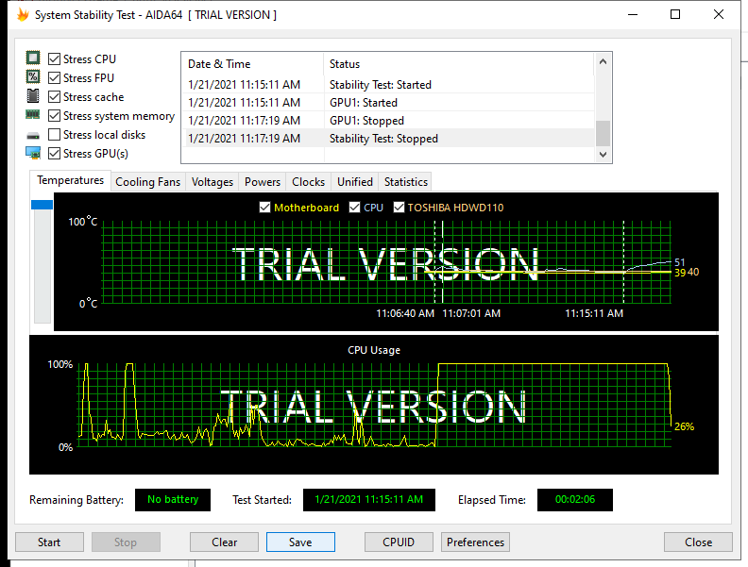The height and width of the screenshot is (567, 748).
Task: Click the disk drive icon beside Stress local disks
Action: click(x=33, y=136)
